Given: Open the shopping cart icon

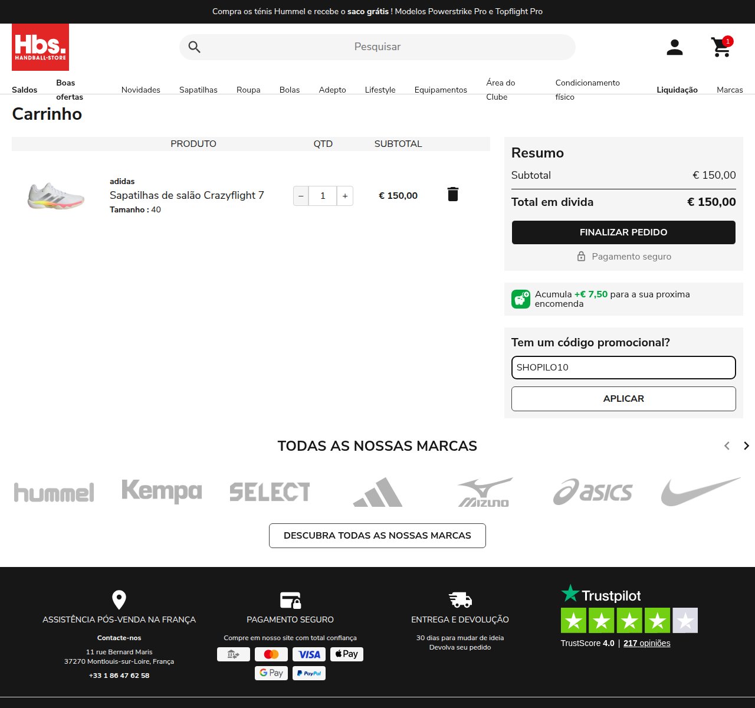Looking at the screenshot, I should click(x=721, y=47).
